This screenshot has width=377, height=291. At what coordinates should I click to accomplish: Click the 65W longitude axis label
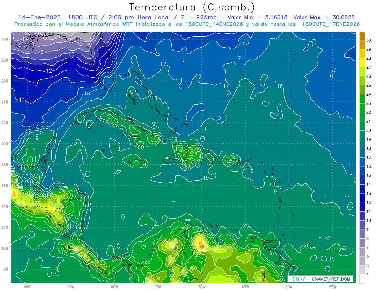245,287
